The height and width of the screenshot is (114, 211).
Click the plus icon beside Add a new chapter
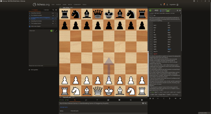click(x=30, y=26)
